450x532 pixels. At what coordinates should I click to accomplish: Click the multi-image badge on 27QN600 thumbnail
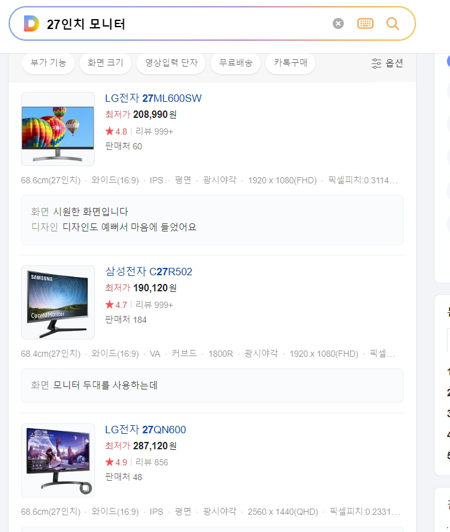[x=86, y=488]
